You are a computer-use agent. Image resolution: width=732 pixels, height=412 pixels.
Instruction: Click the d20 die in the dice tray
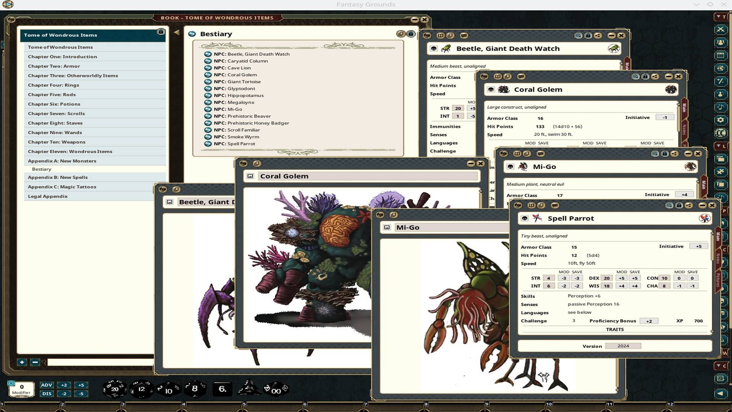point(114,389)
